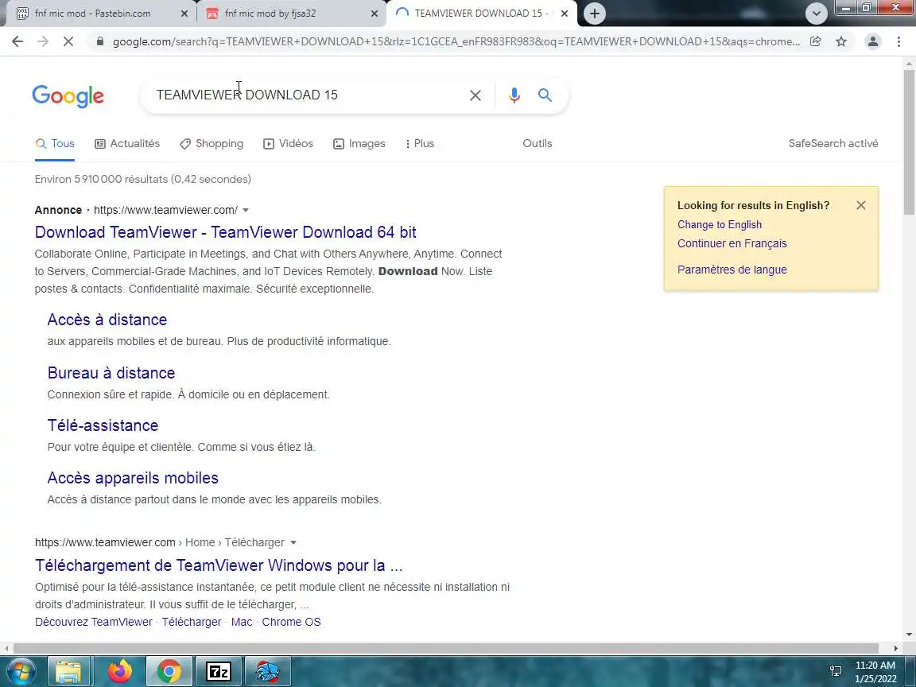916x687 pixels.
Task: Close the TEAMVIEWER DOWNLOAD 15 tab
Action: [x=565, y=14]
